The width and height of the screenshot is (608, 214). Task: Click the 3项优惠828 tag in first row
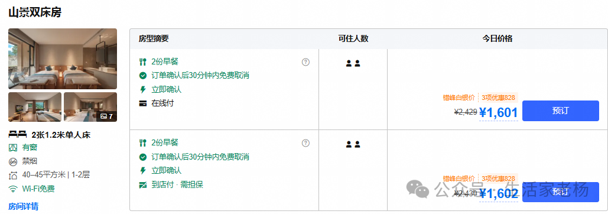[x=498, y=98]
